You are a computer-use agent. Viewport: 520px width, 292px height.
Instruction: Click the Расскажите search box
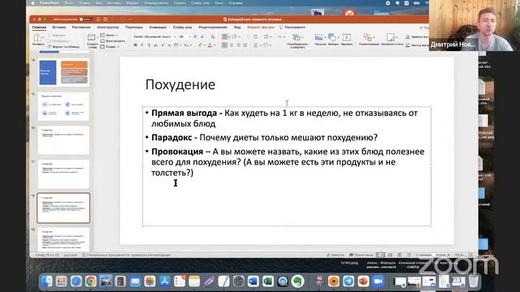click(x=292, y=27)
